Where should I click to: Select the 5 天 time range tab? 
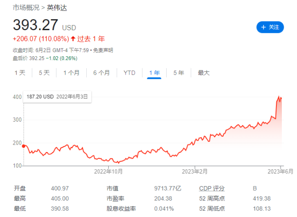click(x=44, y=73)
